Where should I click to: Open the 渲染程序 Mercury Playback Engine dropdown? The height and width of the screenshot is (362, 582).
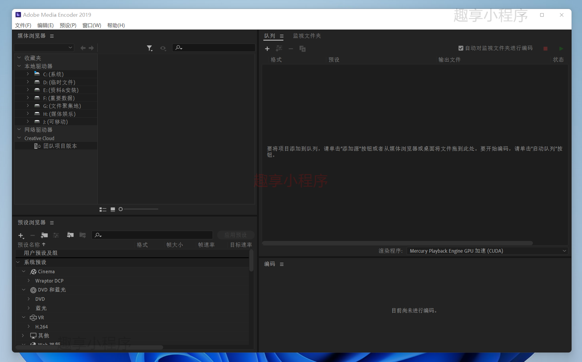tap(487, 251)
